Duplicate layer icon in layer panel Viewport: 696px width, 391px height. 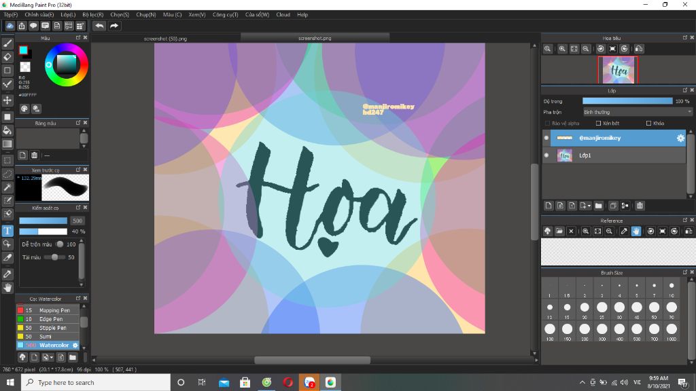coord(613,206)
